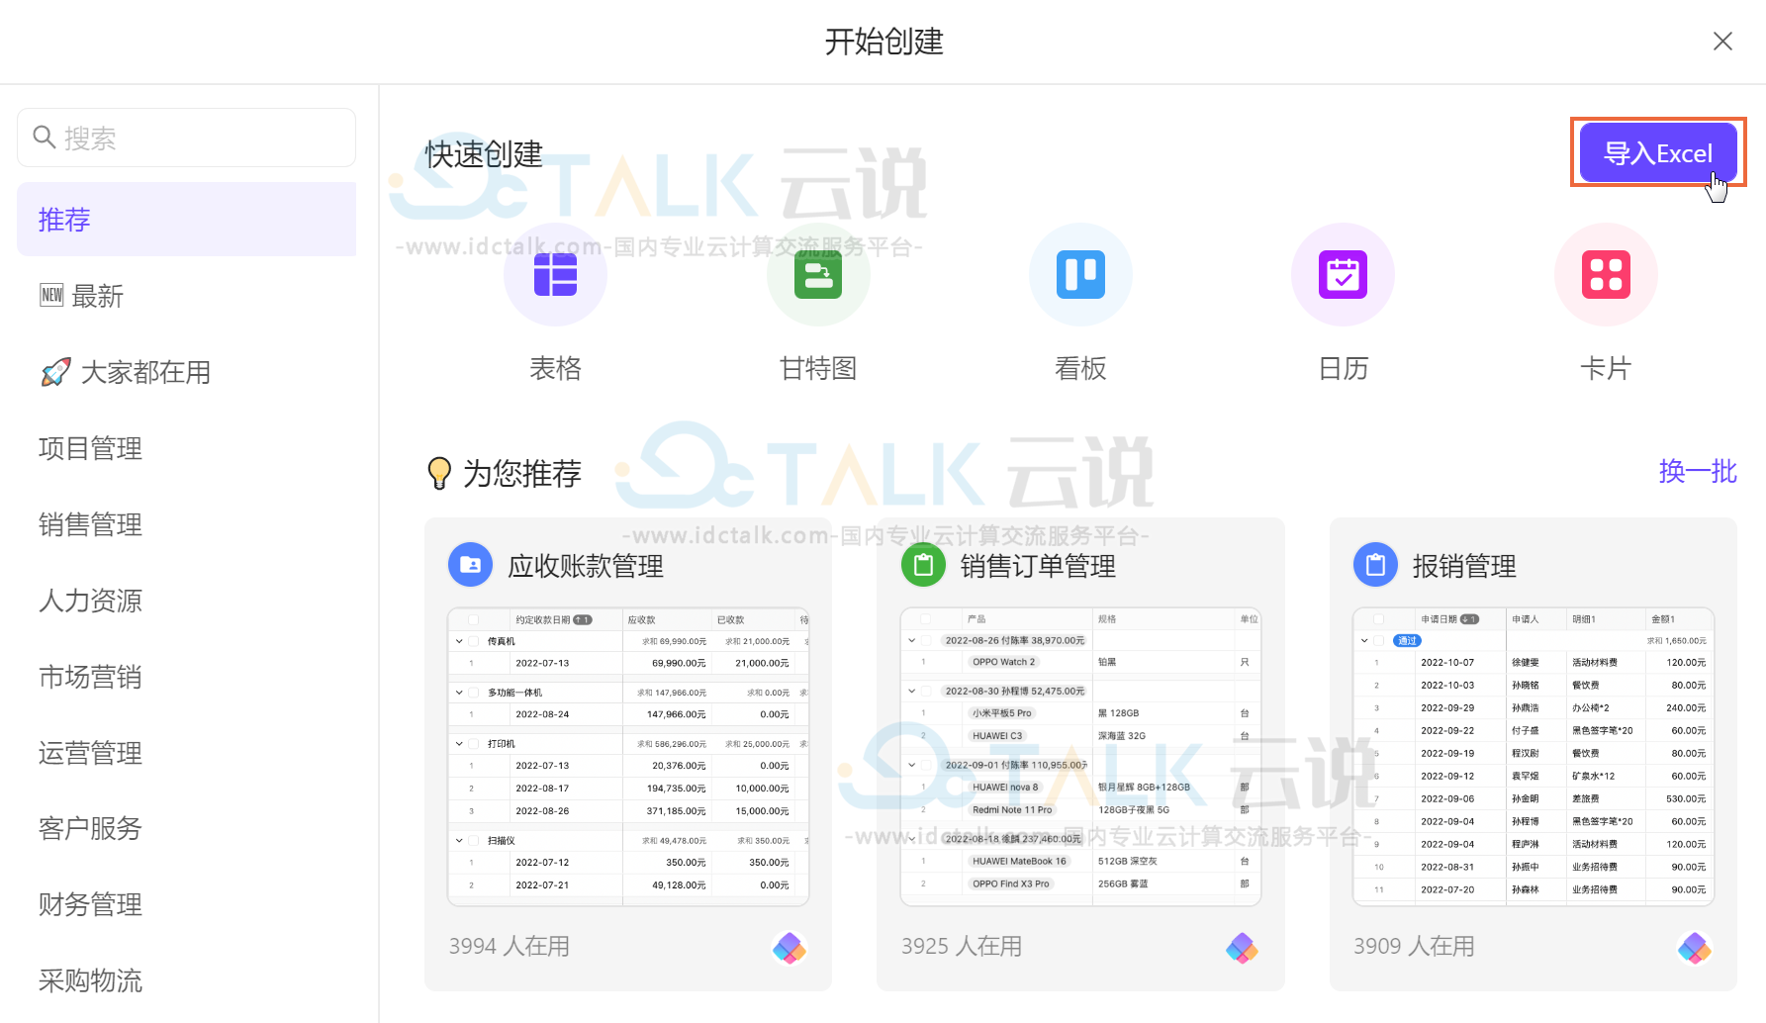Switch to 销售管理 category
The image size is (1766, 1023).
(x=187, y=524)
